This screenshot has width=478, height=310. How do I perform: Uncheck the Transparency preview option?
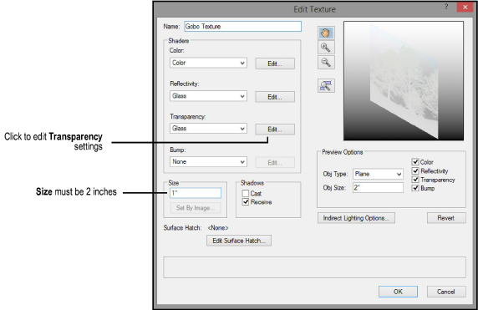coord(415,180)
